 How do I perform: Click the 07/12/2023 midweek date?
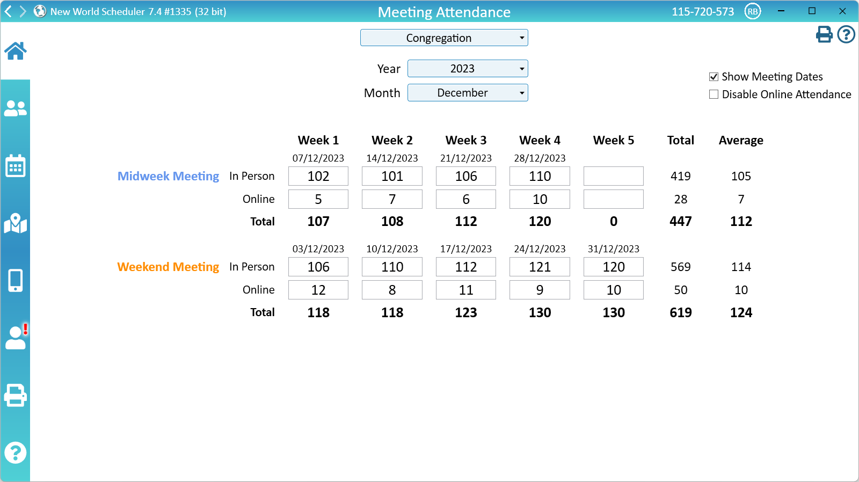coord(318,158)
